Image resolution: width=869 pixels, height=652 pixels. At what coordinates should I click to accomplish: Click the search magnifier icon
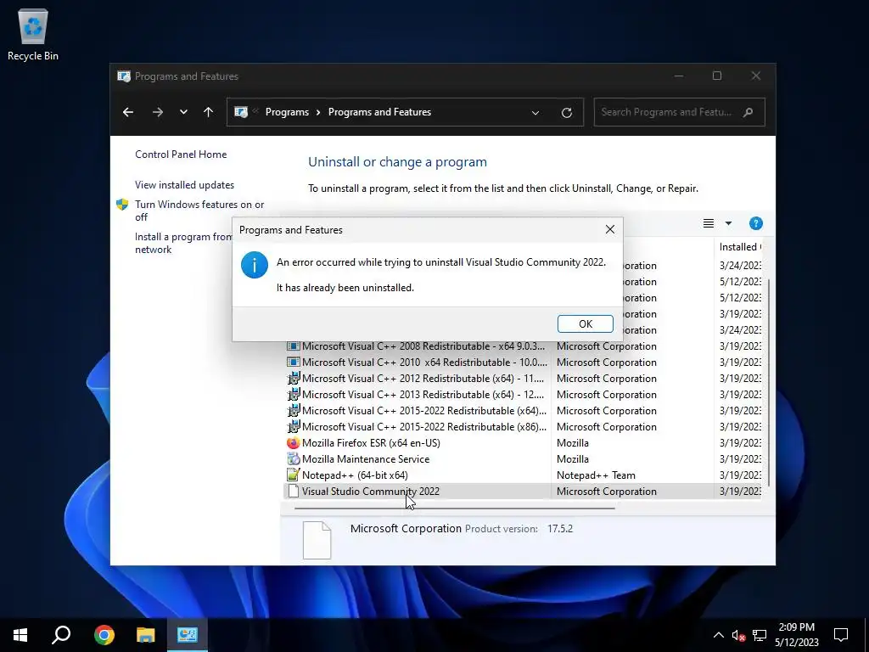pyautogui.click(x=748, y=112)
